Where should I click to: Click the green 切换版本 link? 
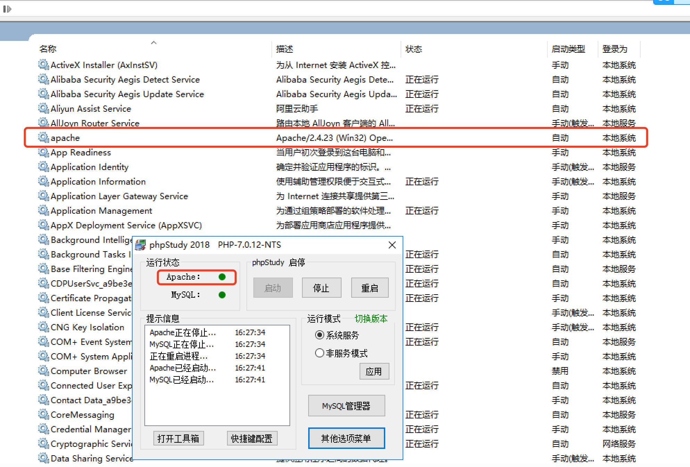point(371,319)
